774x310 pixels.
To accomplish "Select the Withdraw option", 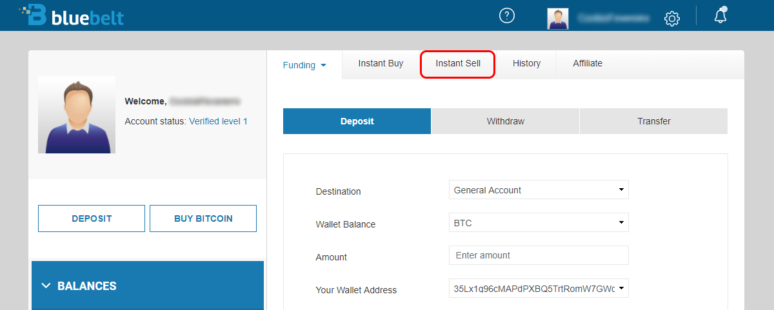I will [x=505, y=121].
